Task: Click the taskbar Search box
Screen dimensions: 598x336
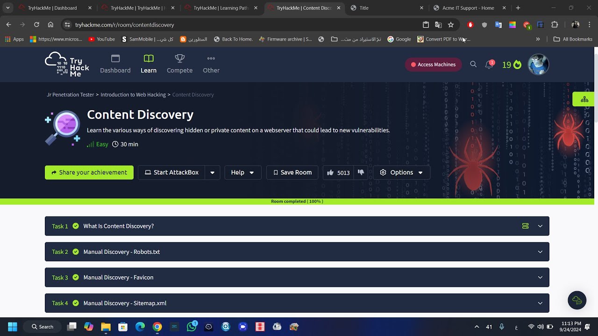Action: 43,327
